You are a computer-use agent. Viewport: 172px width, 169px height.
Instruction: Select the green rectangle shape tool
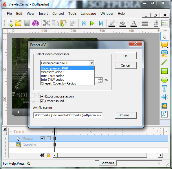click(164, 71)
